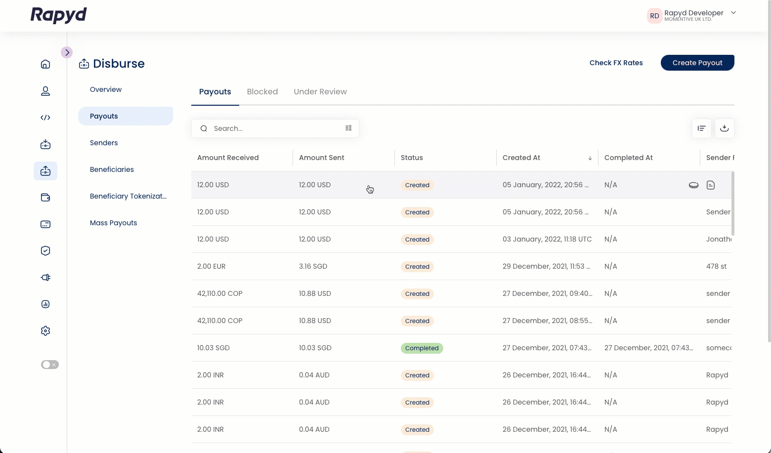771x453 pixels.
Task: Toggle the sandbox mode switch in sidebar
Action: tap(50, 365)
